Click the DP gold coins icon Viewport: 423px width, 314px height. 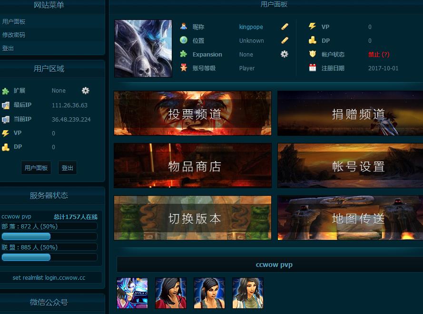[312, 40]
